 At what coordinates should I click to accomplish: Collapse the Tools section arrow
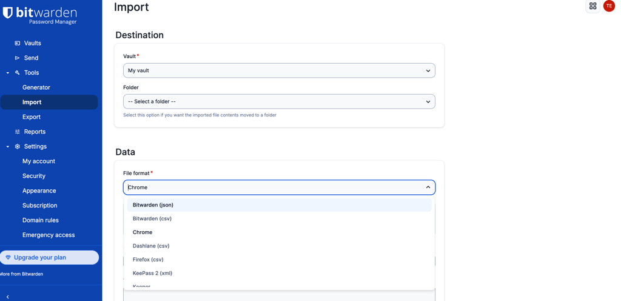(8, 73)
